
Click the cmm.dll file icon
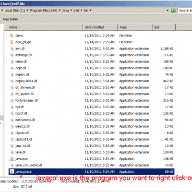point(12,61)
